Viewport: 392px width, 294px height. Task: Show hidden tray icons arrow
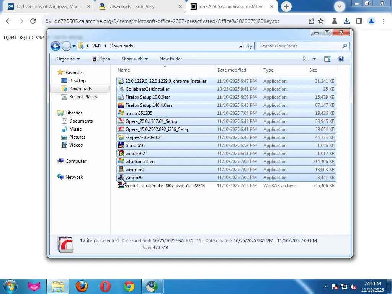click(x=325, y=287)
